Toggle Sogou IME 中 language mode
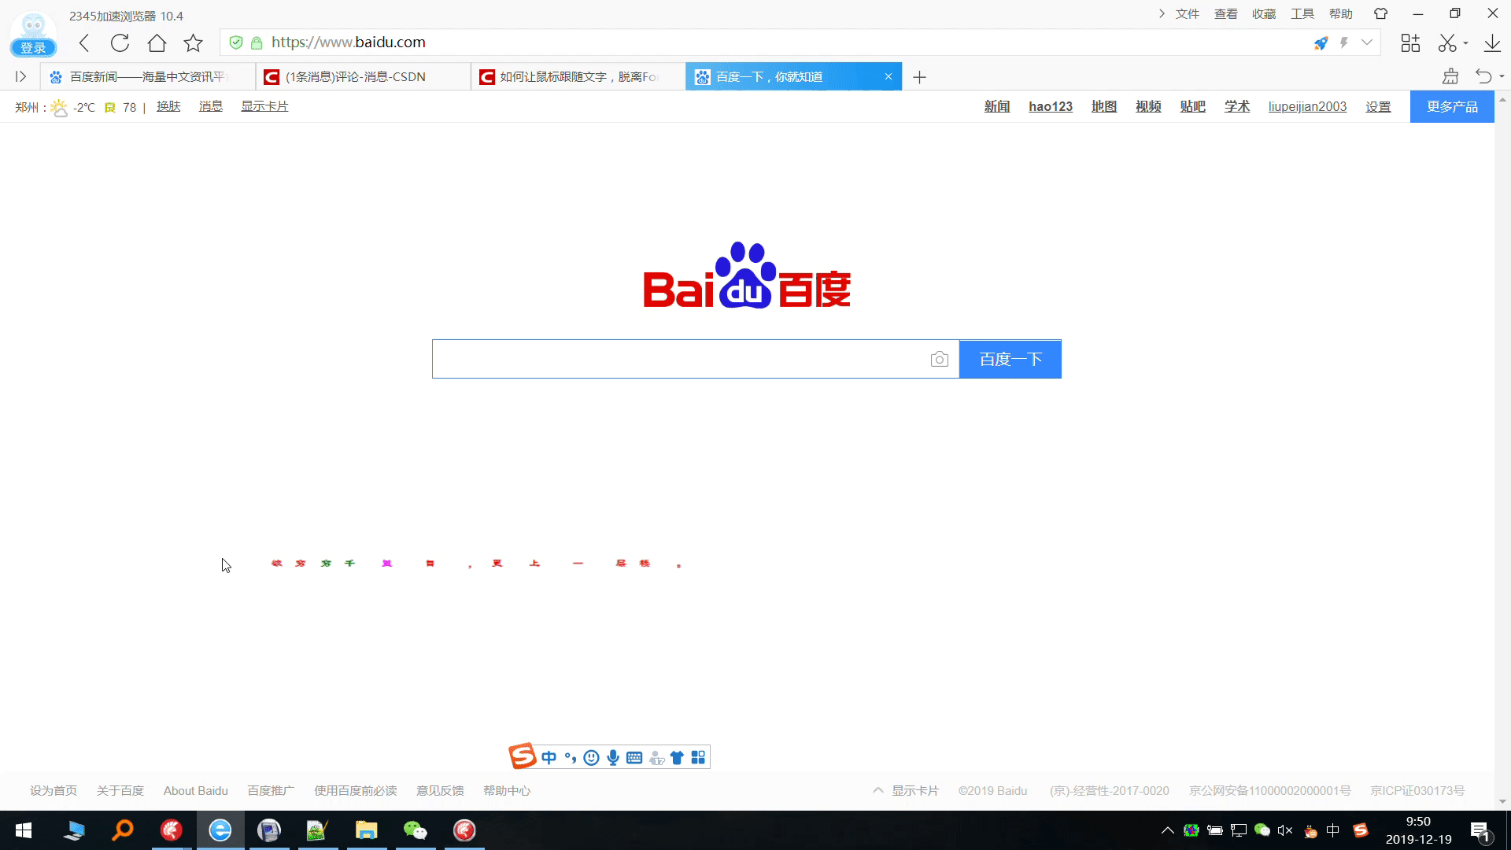 [x=549, y=757]
